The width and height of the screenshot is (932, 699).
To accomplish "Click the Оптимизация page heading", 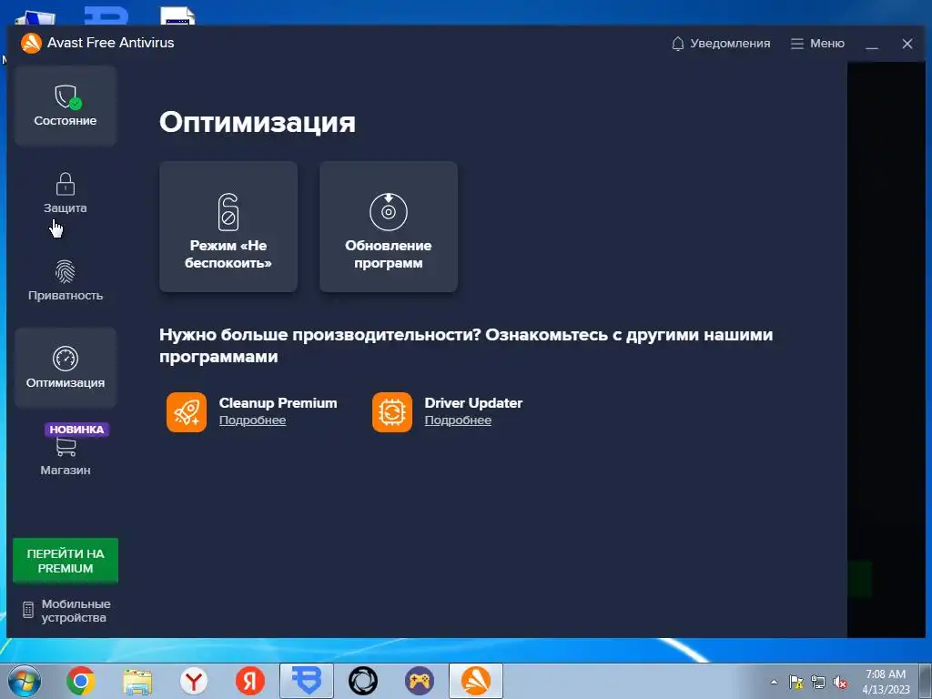I will pos(258,123).
